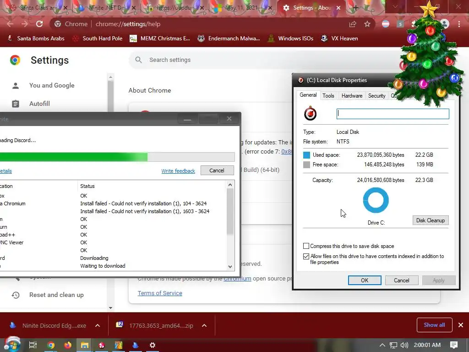Bookmark this page with the star icon
Image resolution: width=469 pixels, height=352 pixels.
click(367, 24)
